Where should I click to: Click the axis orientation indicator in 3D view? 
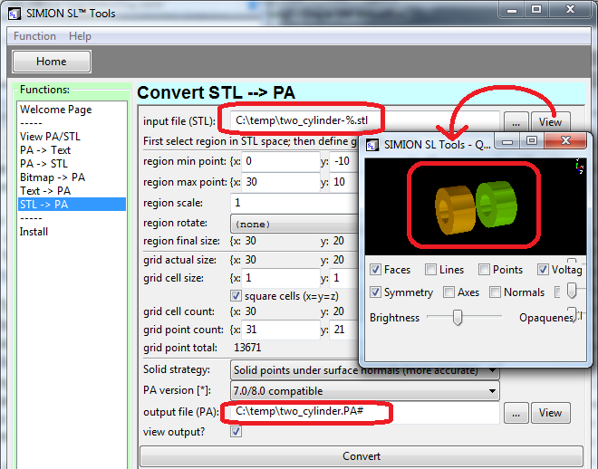[579, 166]
